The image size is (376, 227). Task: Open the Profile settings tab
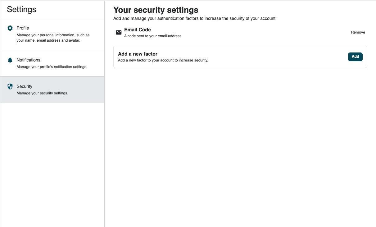point(23,28)
